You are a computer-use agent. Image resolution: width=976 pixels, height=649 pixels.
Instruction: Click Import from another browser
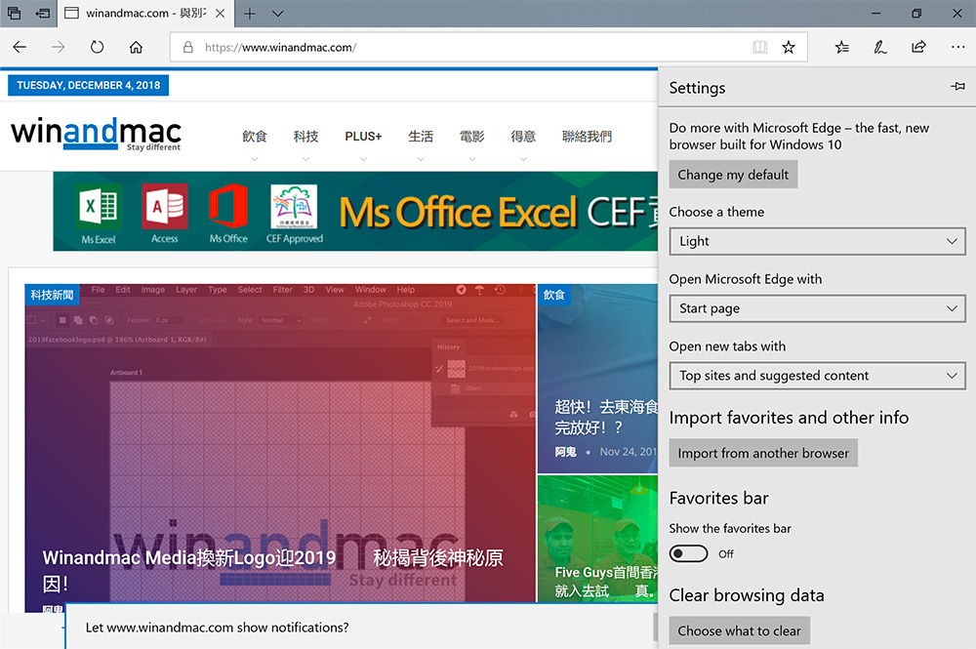pyautogui.click(x=763, y=453)
